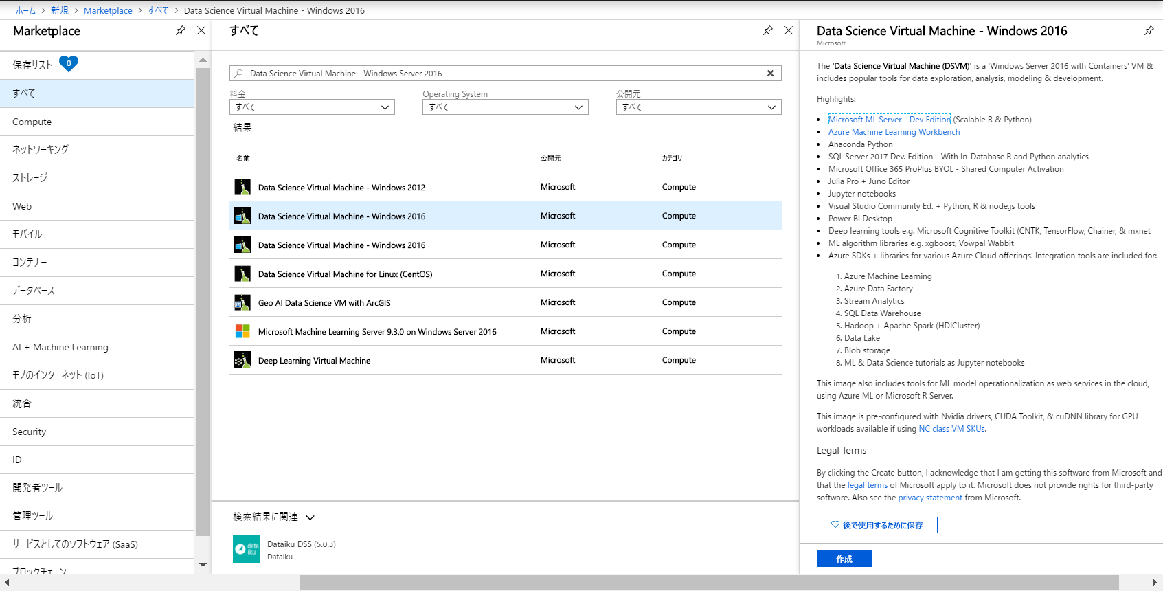Go to 新規 in breadcrumb
The width and height of the screenshot is (1163, 591).
click(x=60, y=10)
